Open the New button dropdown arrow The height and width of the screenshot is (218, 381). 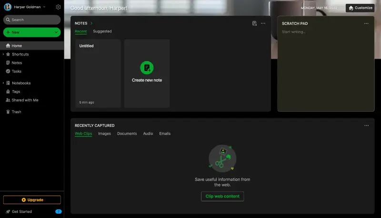56,32
